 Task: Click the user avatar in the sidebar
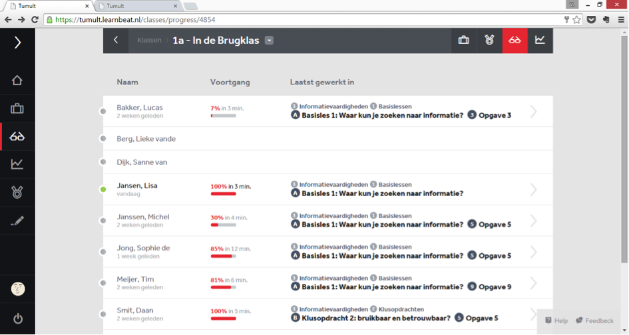(x=18, y=288)
